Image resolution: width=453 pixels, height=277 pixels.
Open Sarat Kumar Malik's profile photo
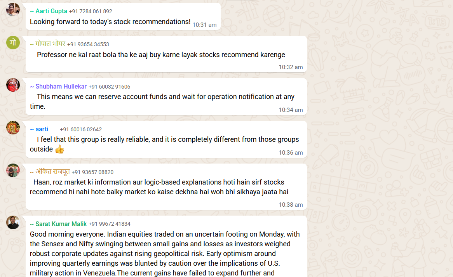tap(13, 222)
